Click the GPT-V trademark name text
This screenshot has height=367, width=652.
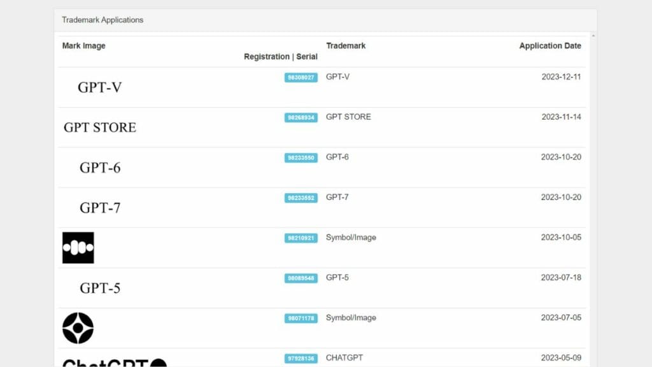pos(337,77)
